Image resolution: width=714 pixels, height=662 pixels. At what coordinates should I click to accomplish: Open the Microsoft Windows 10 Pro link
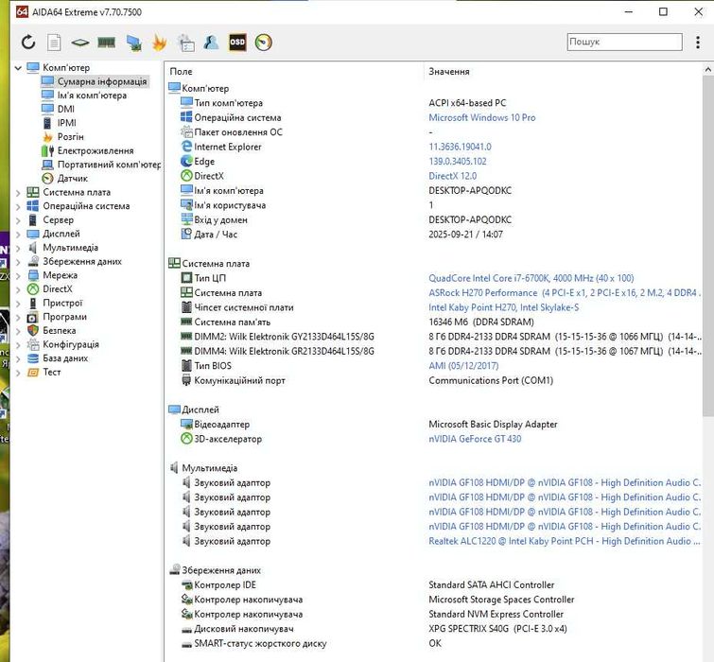click(481, 118)
